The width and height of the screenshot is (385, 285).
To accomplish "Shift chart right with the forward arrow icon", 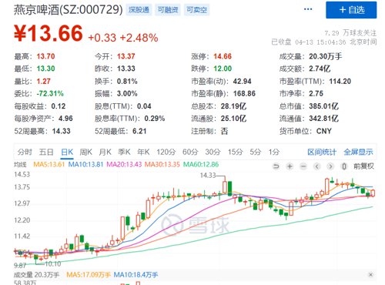I will coord(330,166).
